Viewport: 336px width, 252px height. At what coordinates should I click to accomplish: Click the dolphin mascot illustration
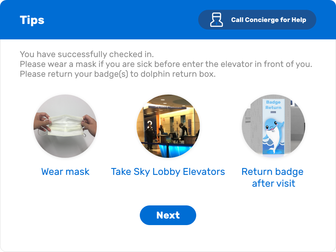(273, 136)
